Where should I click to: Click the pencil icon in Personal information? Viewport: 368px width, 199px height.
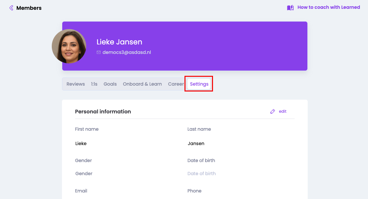273,111
